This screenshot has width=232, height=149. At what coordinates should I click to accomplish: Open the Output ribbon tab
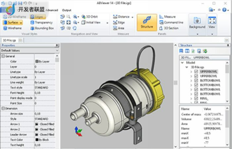click(67, 10)
